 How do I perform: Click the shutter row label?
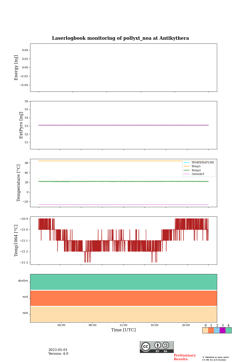pos(23,281)
